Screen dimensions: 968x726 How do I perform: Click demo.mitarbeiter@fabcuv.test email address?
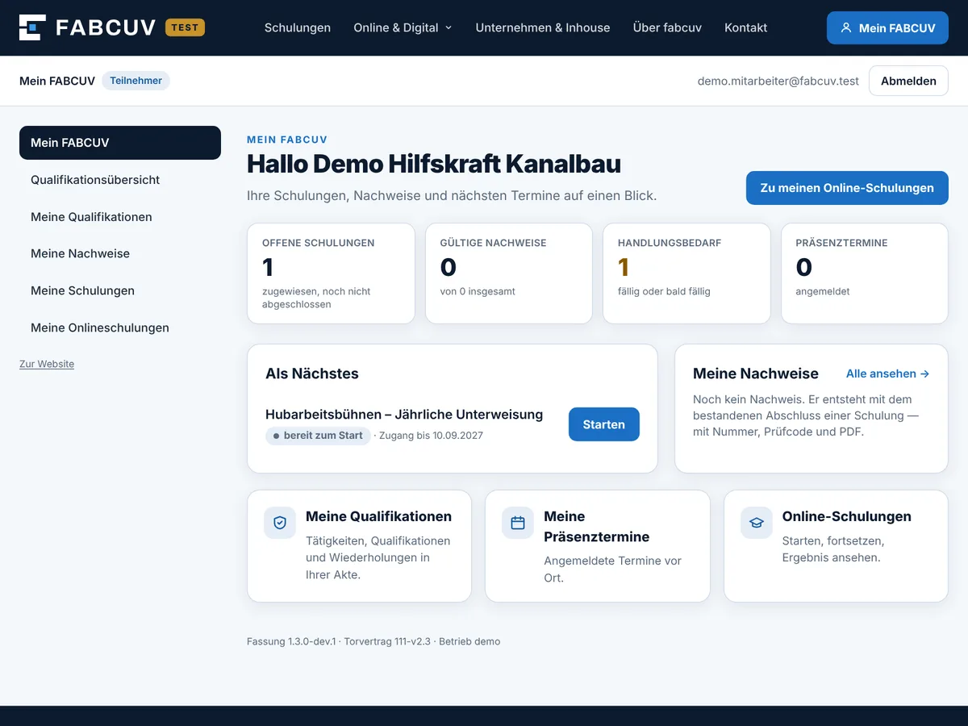(778, 81)
